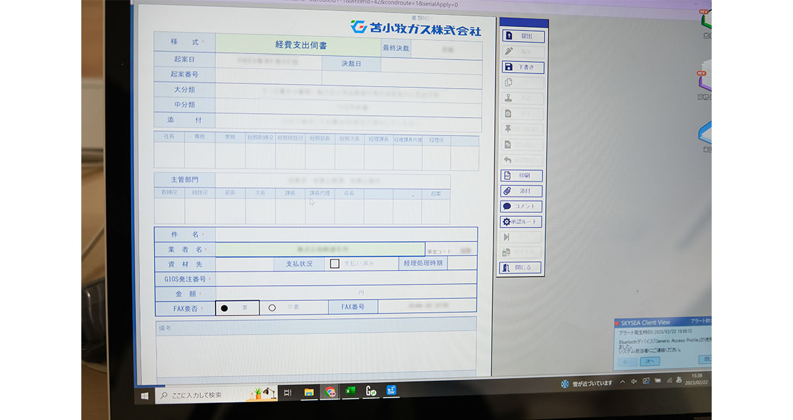Click the FAX番号 header cell

point(353,306)
